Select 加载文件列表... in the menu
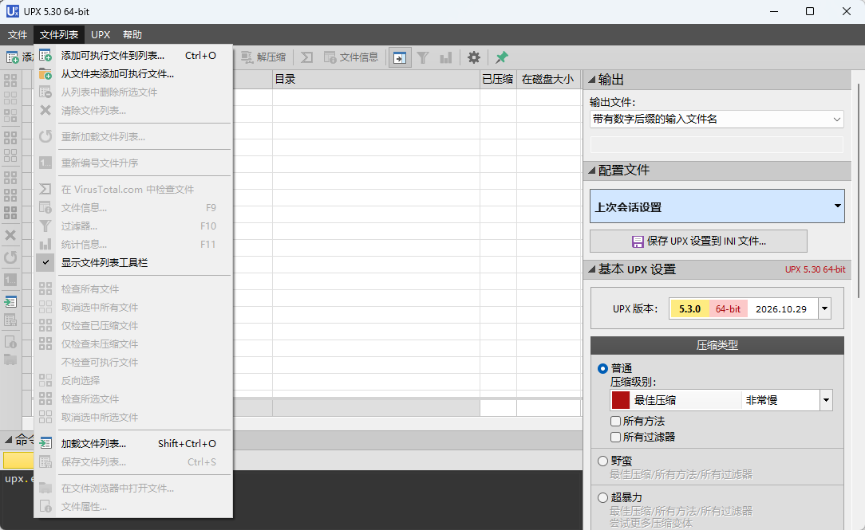 (133, 443)
